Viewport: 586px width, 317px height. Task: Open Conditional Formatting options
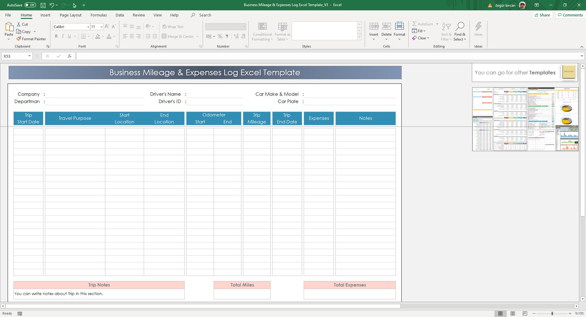(x=262, y=31)
